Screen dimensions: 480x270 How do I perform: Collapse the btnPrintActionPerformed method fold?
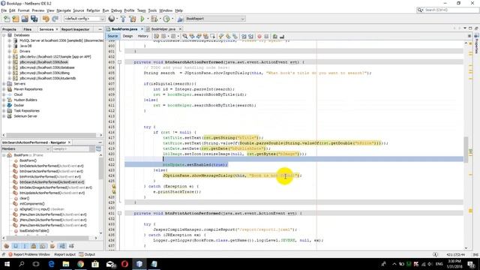[x=120, y=213]
